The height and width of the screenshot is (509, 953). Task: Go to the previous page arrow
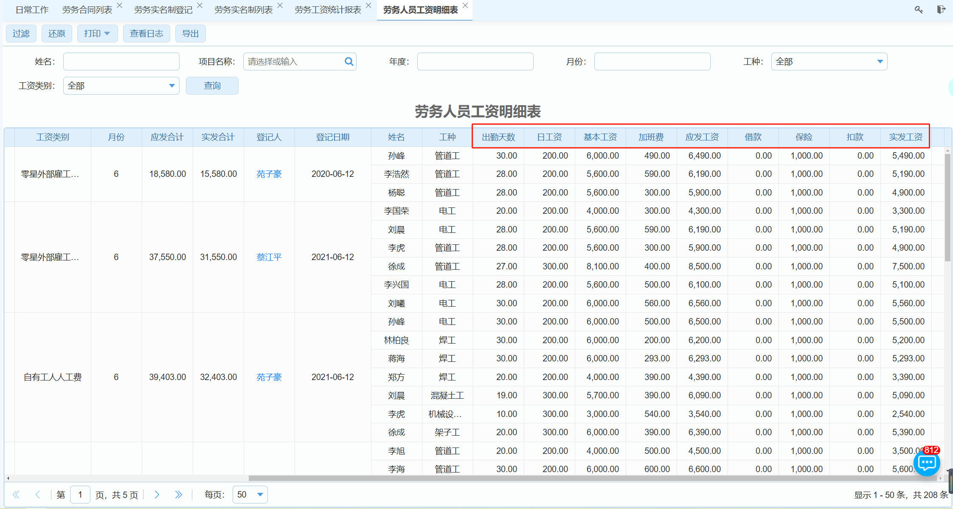[38, 495]
